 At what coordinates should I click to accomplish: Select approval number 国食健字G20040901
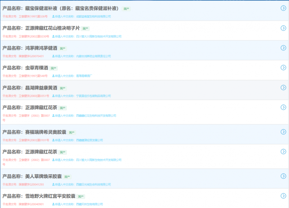coord(31,204)
